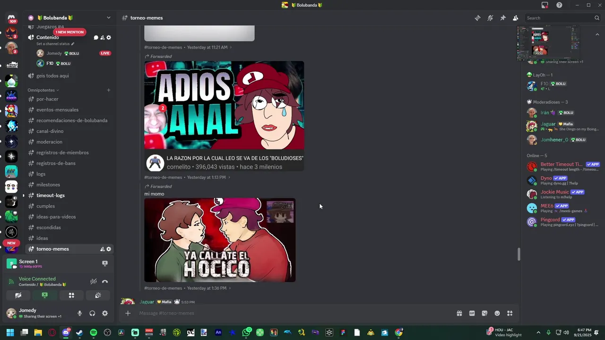The image size is (605, 340).
Task: Open Steam from the taskbar
Action: point(79,332)
